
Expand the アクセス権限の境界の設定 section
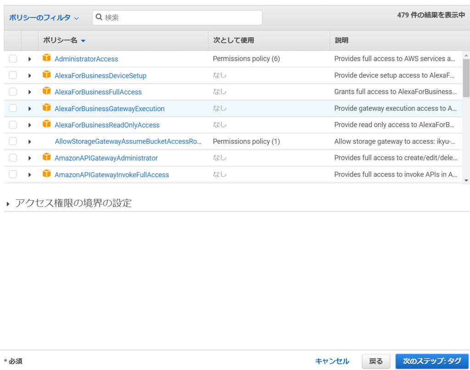pyautogui.click(x=8, y=204)
